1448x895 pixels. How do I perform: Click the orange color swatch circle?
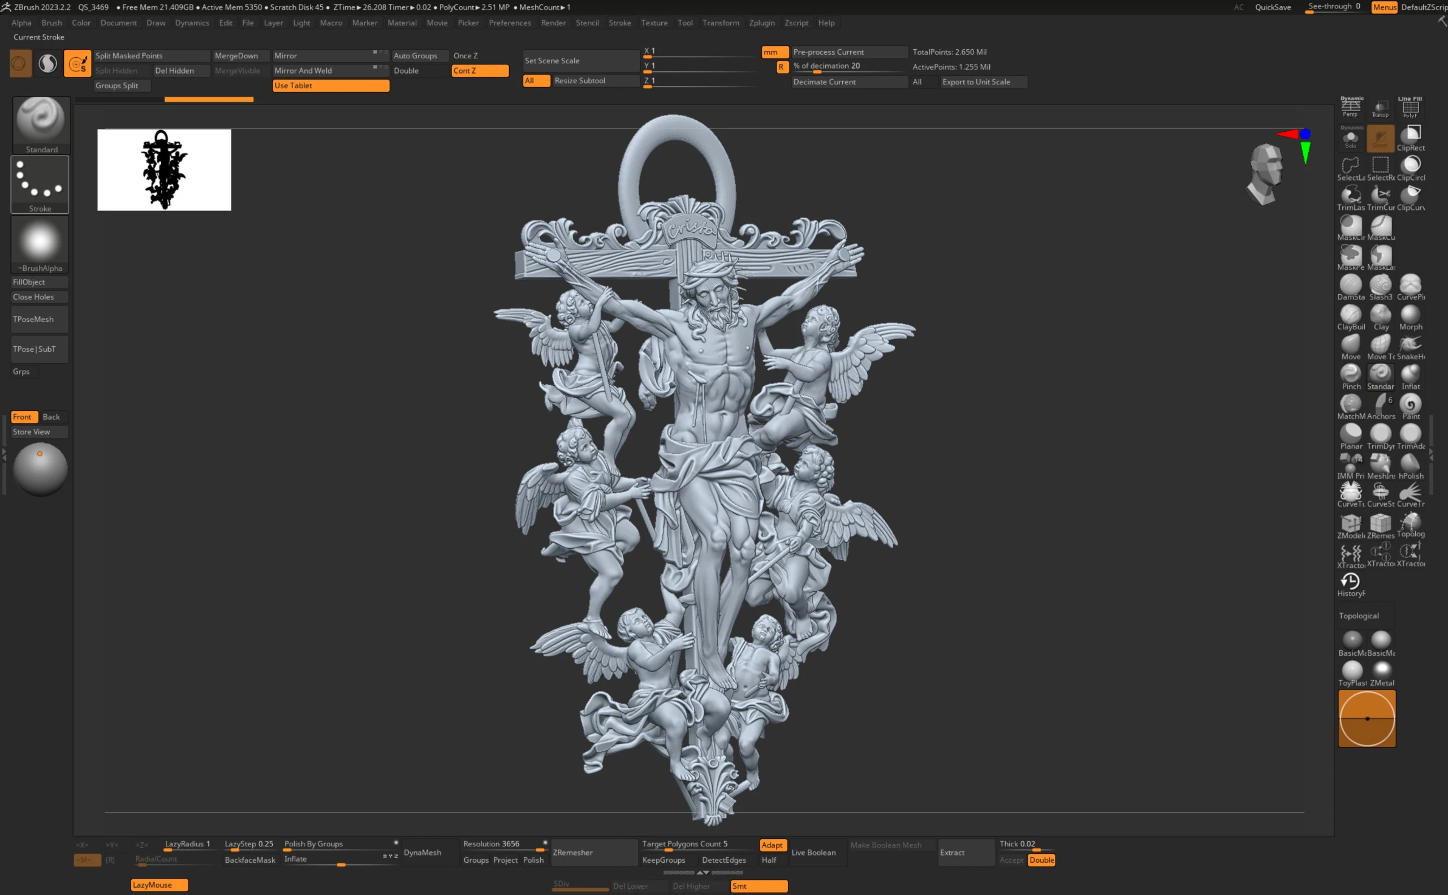pyautogui.click(x=1367, y=718)
